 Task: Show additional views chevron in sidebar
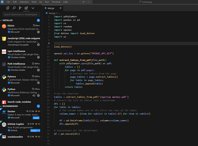(x=33, y=8)
